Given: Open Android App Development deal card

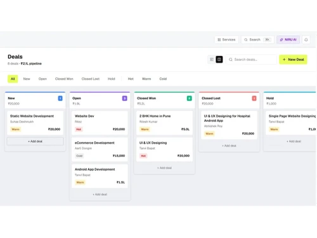Looking at the screenshot, I should coord(100,176).
